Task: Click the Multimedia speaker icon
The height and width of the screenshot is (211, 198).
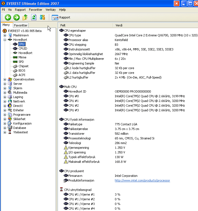Action: pos(10,93)
